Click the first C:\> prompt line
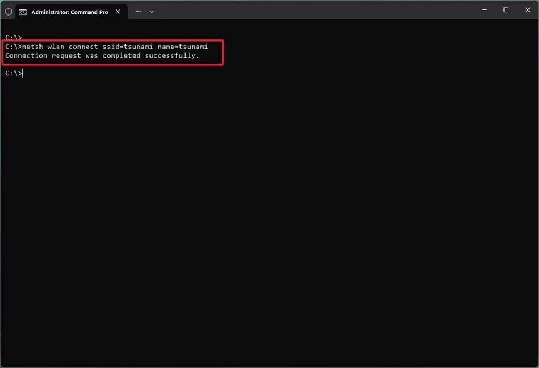539x368 pixels. coord(12,37)
